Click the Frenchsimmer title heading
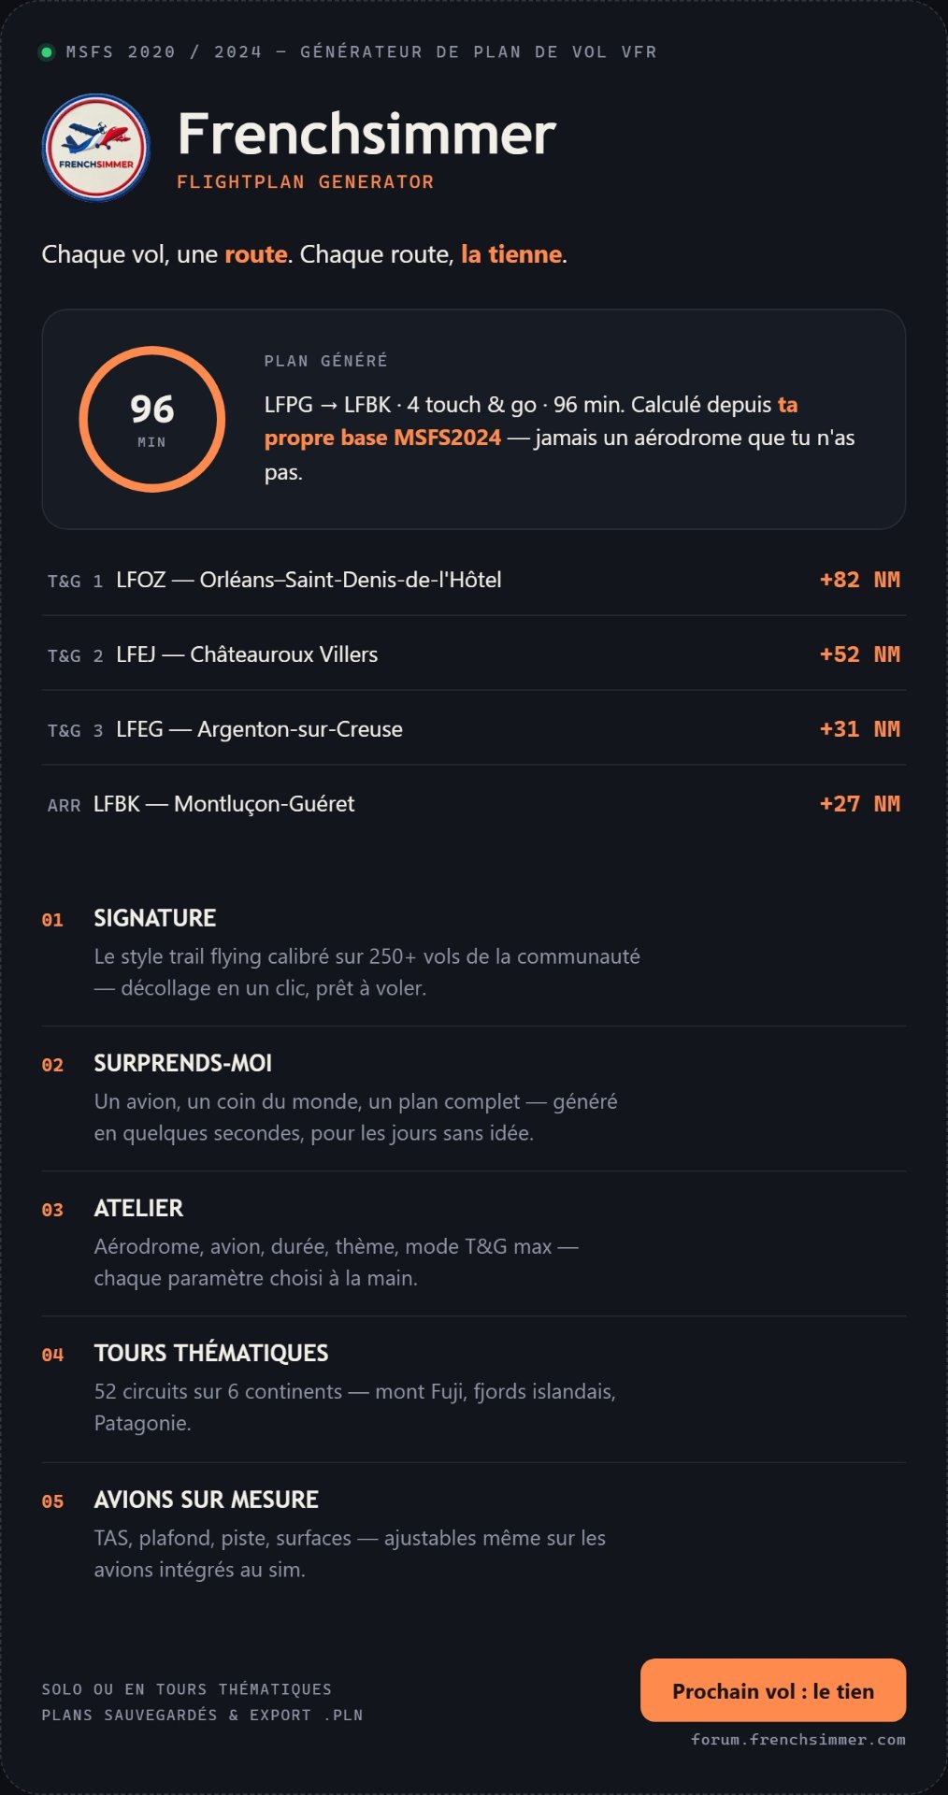The image size is (948, 1795). tap(366, 134)
